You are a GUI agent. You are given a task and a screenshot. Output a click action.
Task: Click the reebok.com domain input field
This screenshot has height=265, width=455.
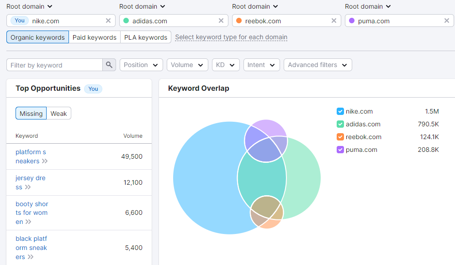287,21
